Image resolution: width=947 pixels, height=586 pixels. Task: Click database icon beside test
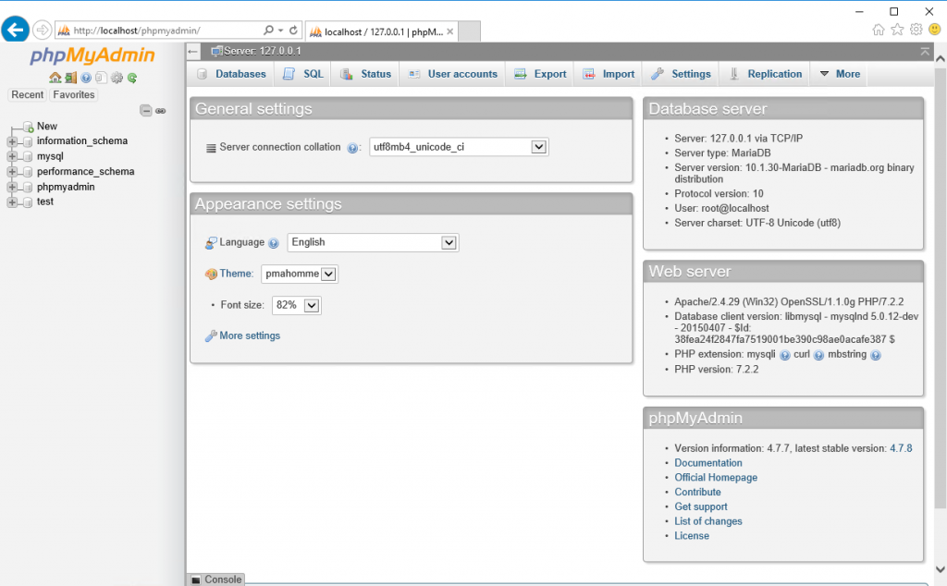coord(27,202)
